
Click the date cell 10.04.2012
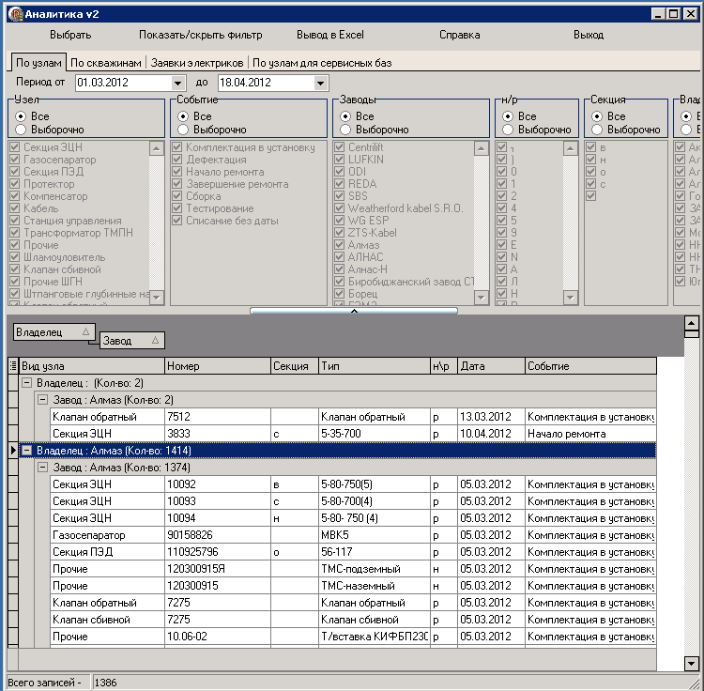(491, 434)
